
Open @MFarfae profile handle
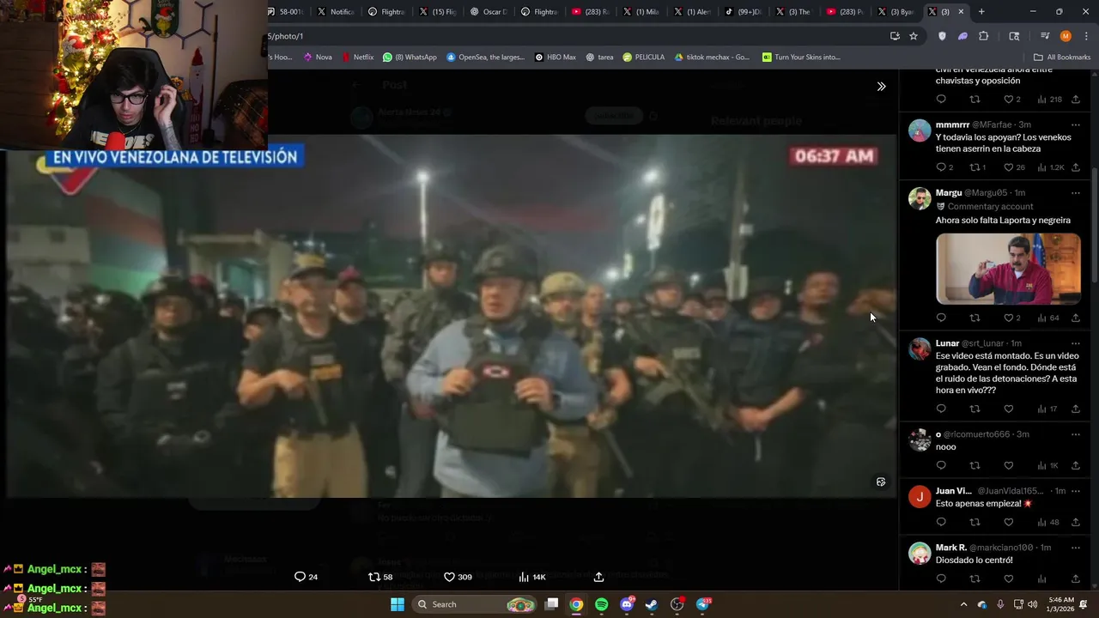[992, 124]
